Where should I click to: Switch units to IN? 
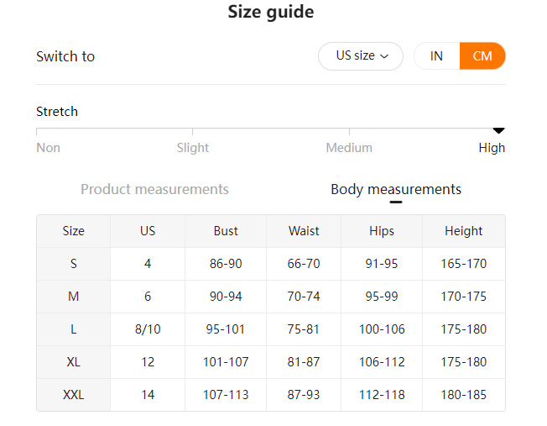coord(436,56)
